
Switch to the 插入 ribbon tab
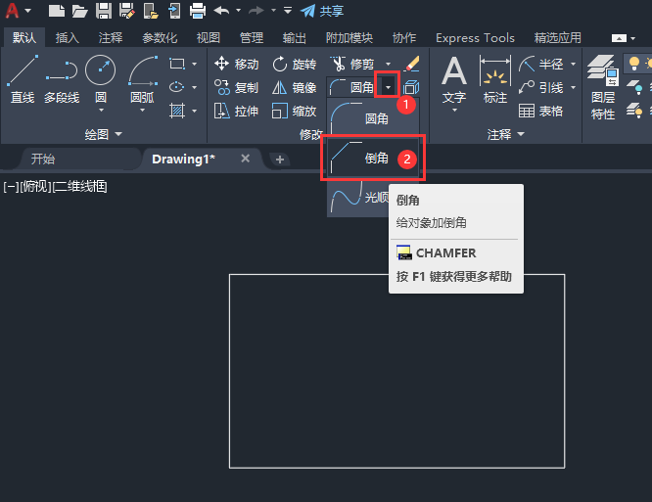coord(67,38)
